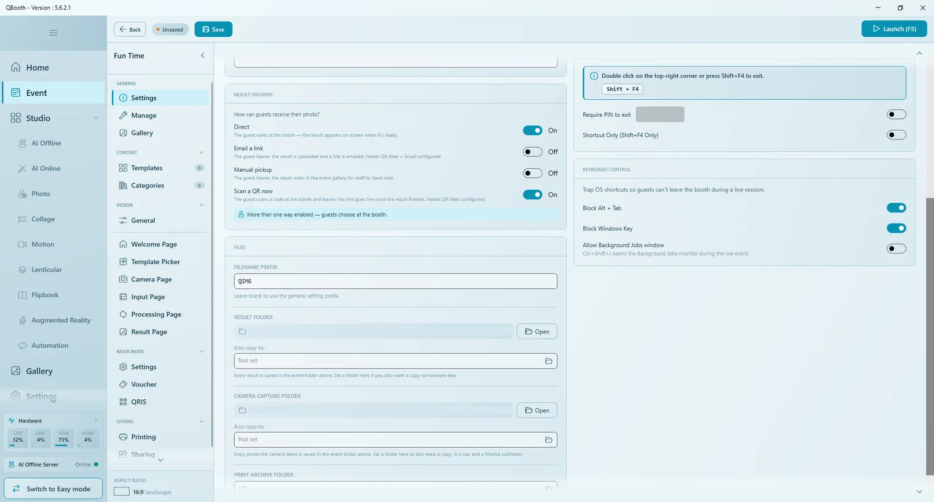Collapse the Studio section chevron
The width and height of the screenshot is (934, 502).
click(96, 118)
